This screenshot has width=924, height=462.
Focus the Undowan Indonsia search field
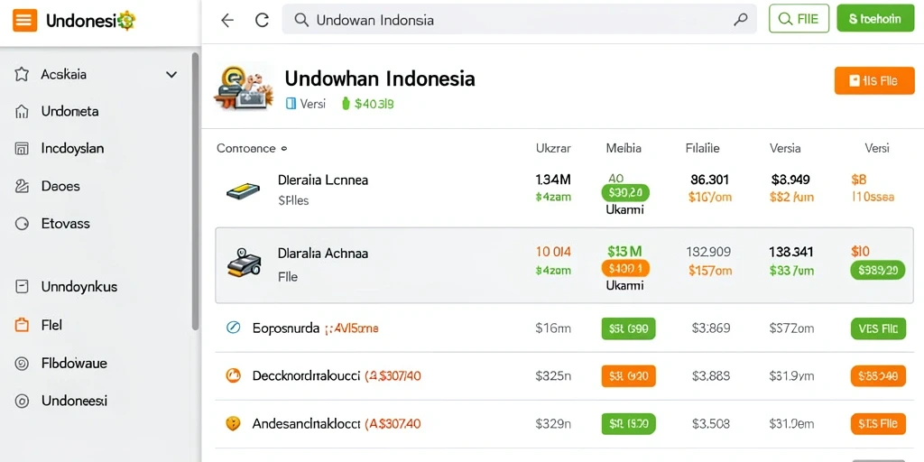point(519,20)
